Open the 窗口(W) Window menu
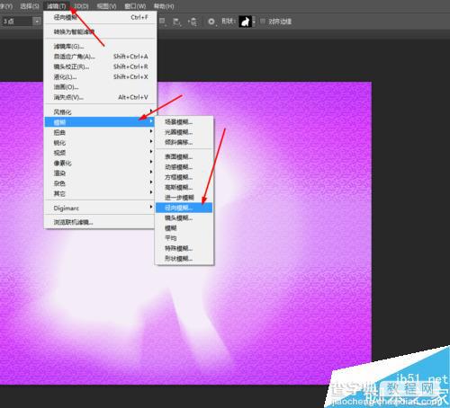Screen dimensions: 450x408 [135, 6]
